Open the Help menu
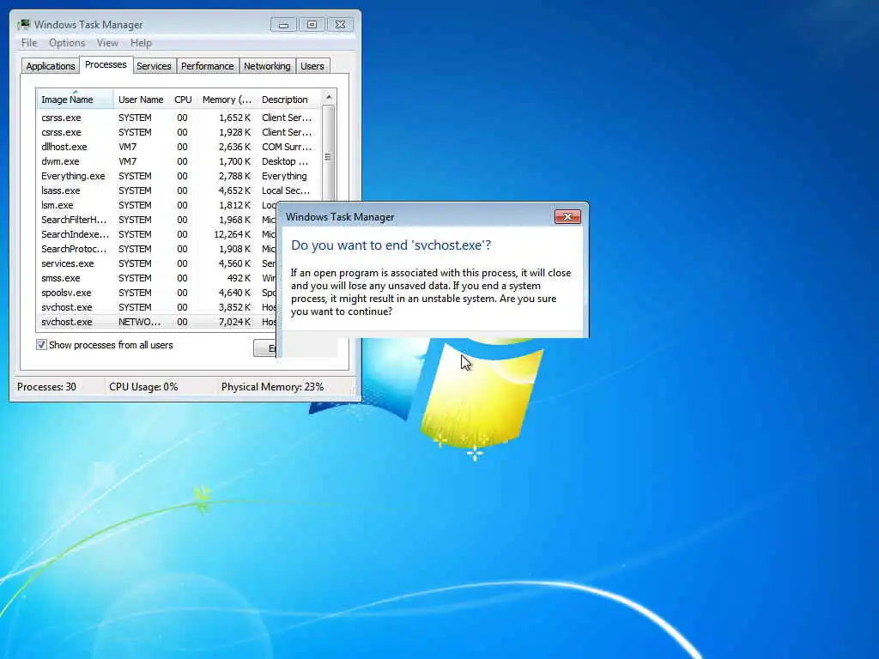Screen dimensions: 879x659 (x=141, y=43)
